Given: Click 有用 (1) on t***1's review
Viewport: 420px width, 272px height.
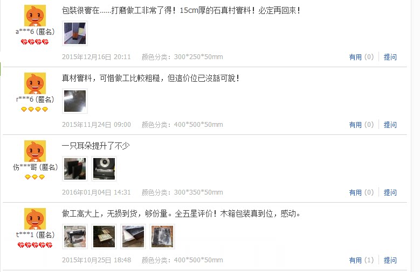Looking at the screenshot, I should [x=361, y=260].
